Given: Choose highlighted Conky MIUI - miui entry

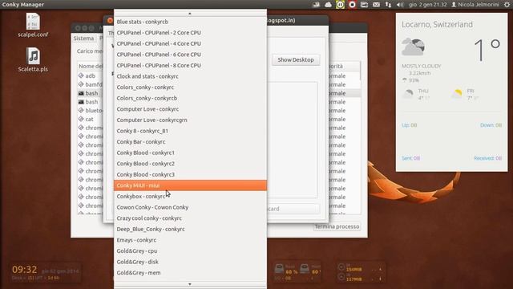Looking at the screenshot, I should point(190,185).
